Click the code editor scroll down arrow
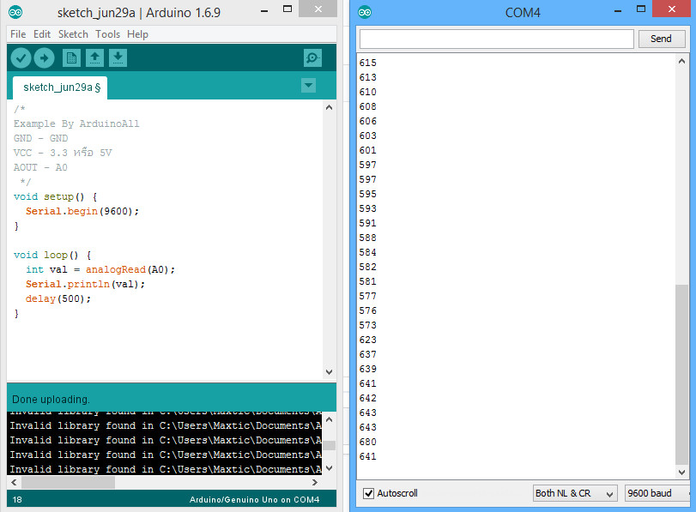 (329, 372)
